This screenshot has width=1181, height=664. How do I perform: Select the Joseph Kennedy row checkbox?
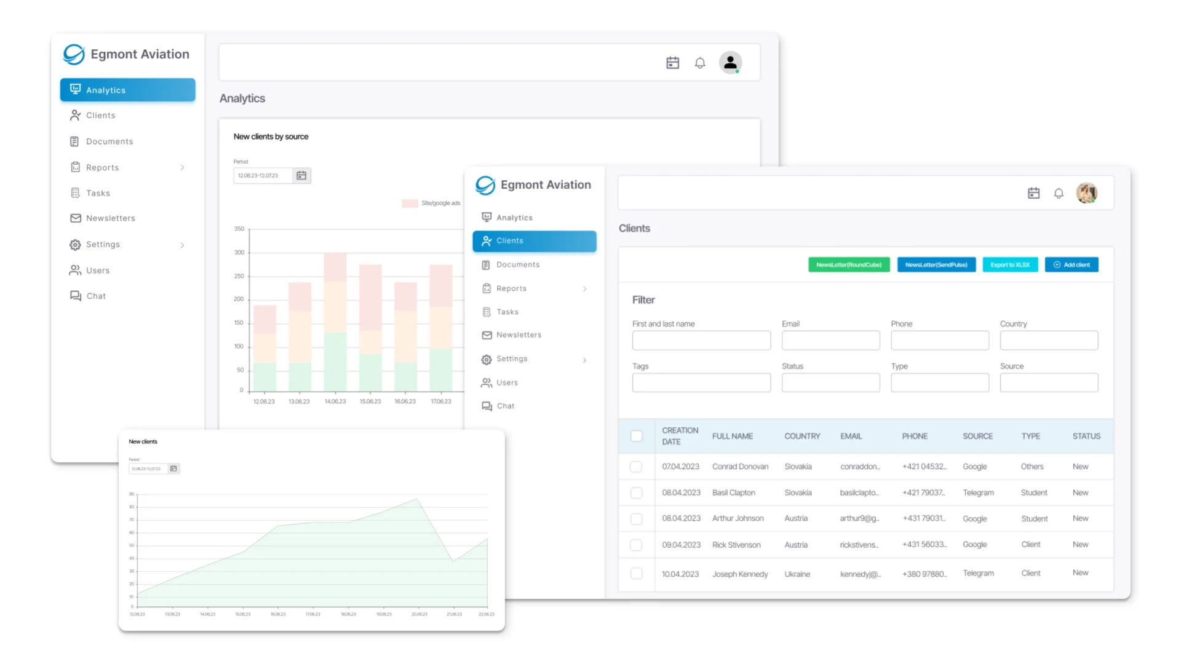point(637,574)
